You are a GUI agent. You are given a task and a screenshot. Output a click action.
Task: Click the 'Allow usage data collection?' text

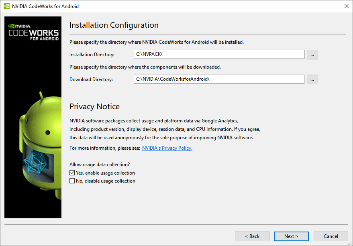tap(100, 165)
